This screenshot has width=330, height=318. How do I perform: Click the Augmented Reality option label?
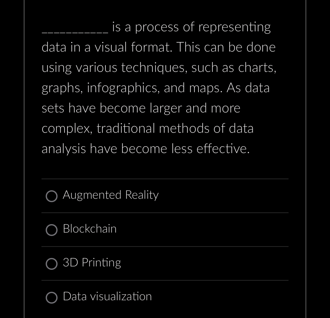click(110, 195)
